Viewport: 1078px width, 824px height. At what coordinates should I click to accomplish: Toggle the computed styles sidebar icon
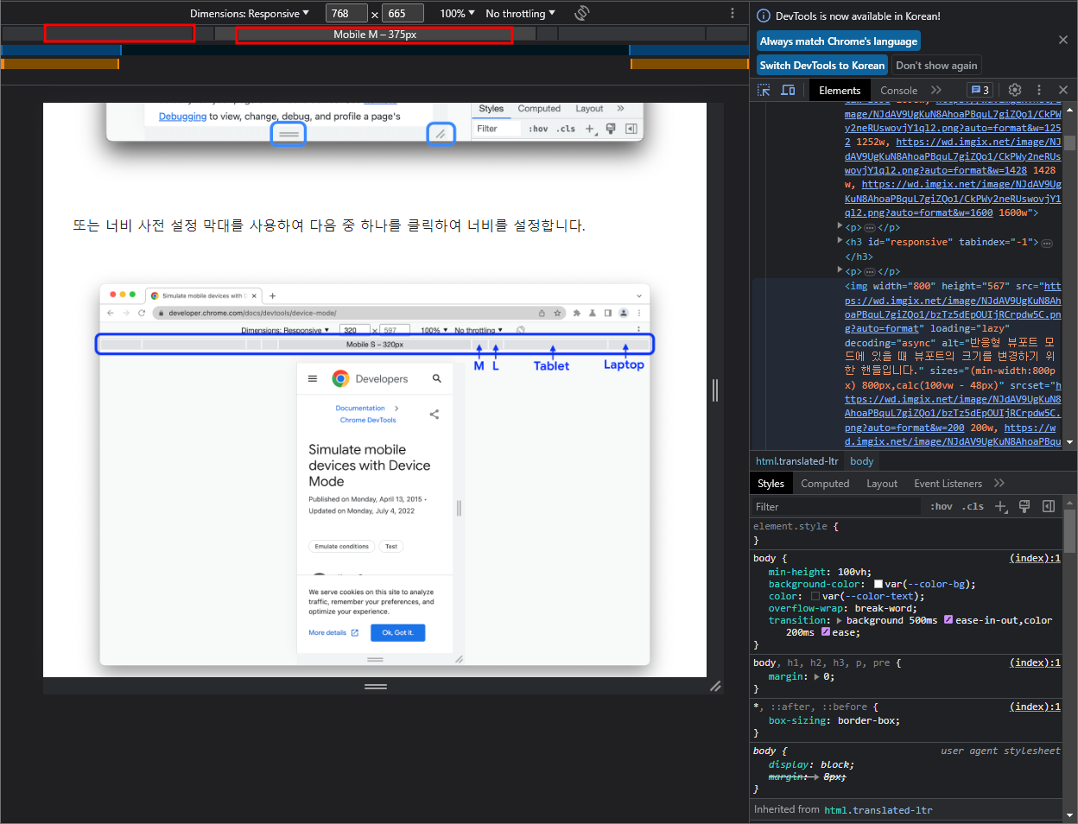pos(1049,506)
